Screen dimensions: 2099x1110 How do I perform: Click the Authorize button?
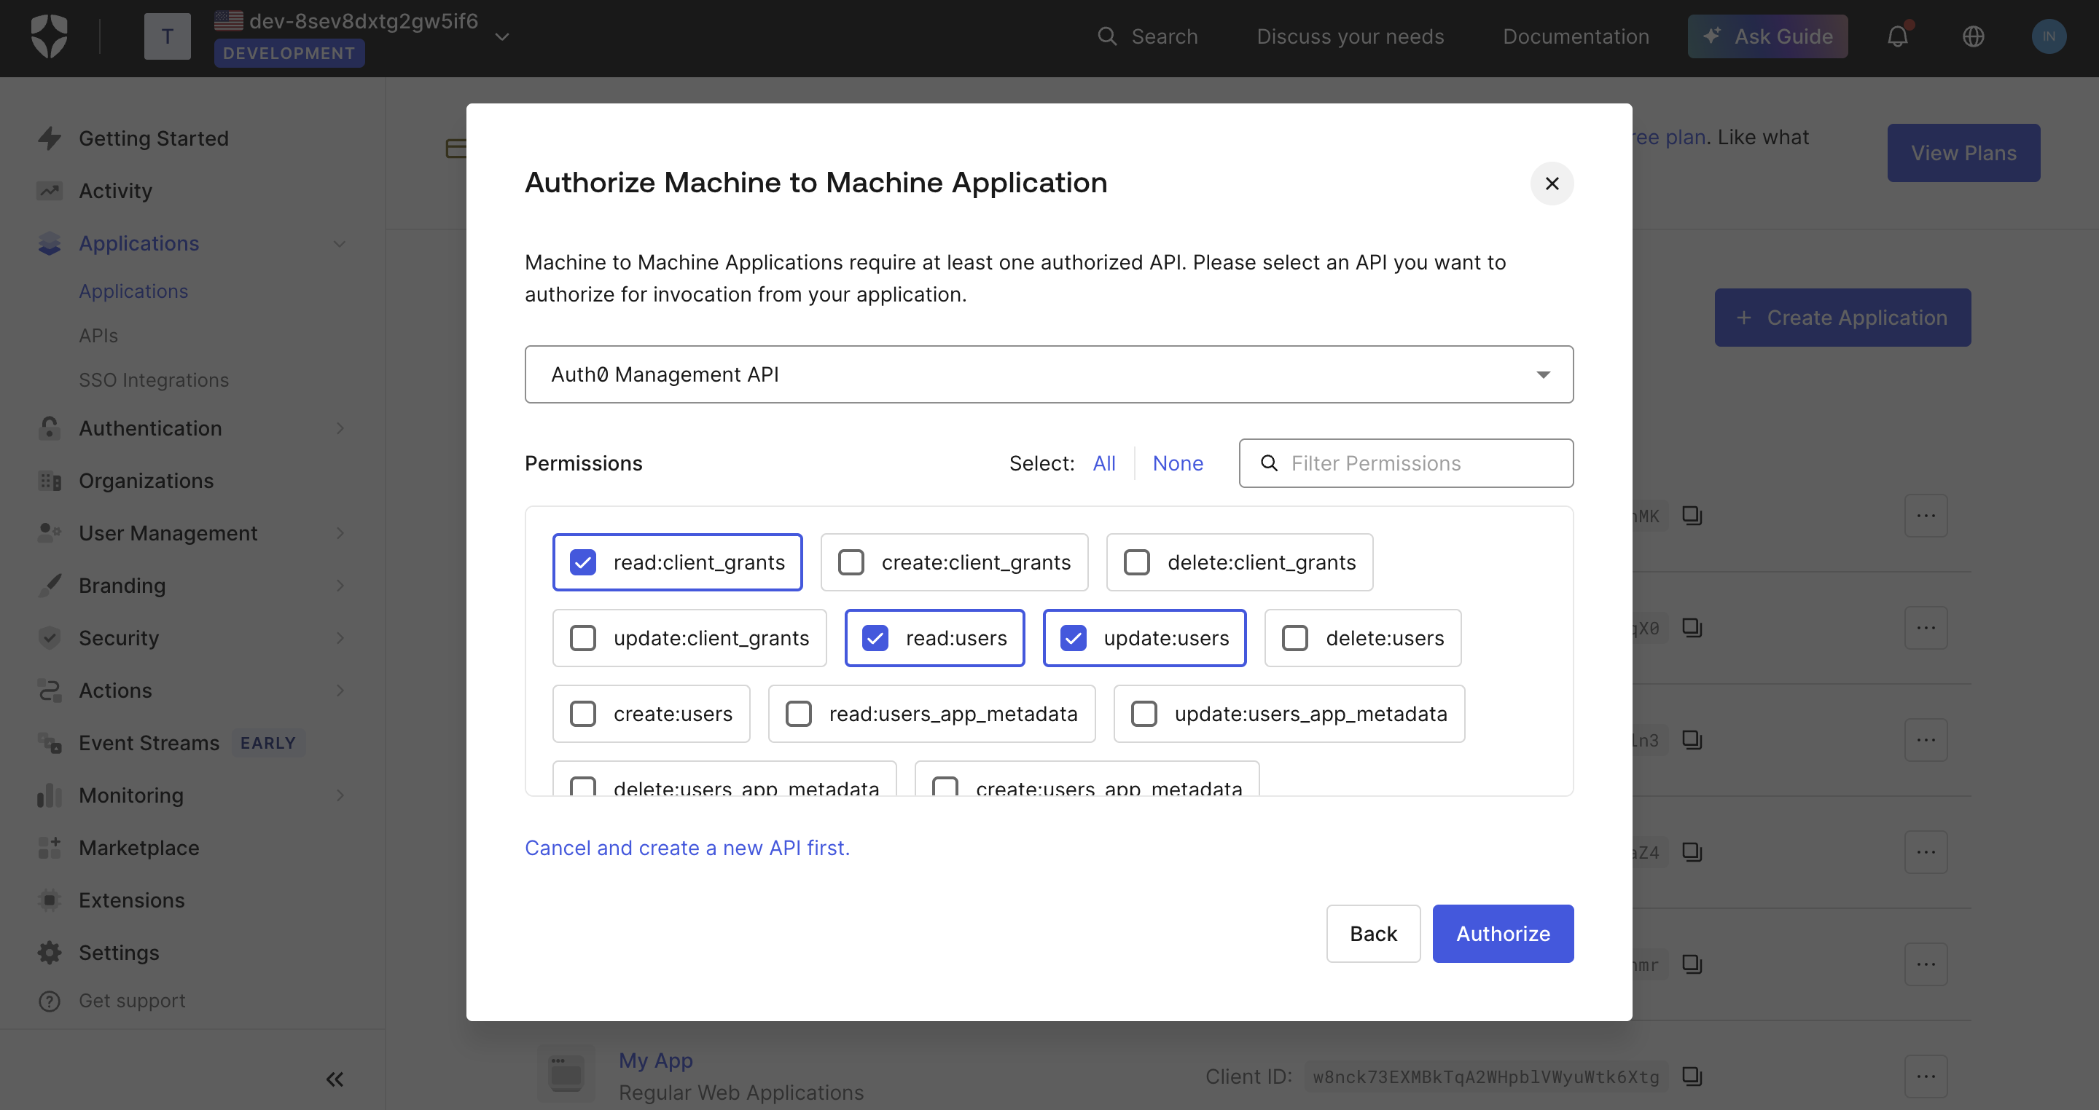click(1504, 933)
